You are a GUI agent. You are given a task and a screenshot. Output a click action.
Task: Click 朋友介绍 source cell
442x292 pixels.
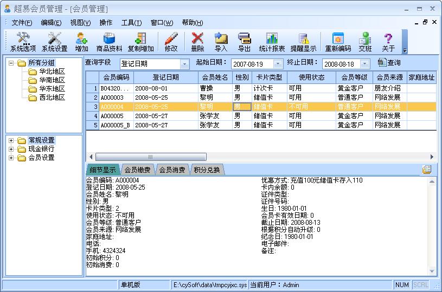coord(389,88)
